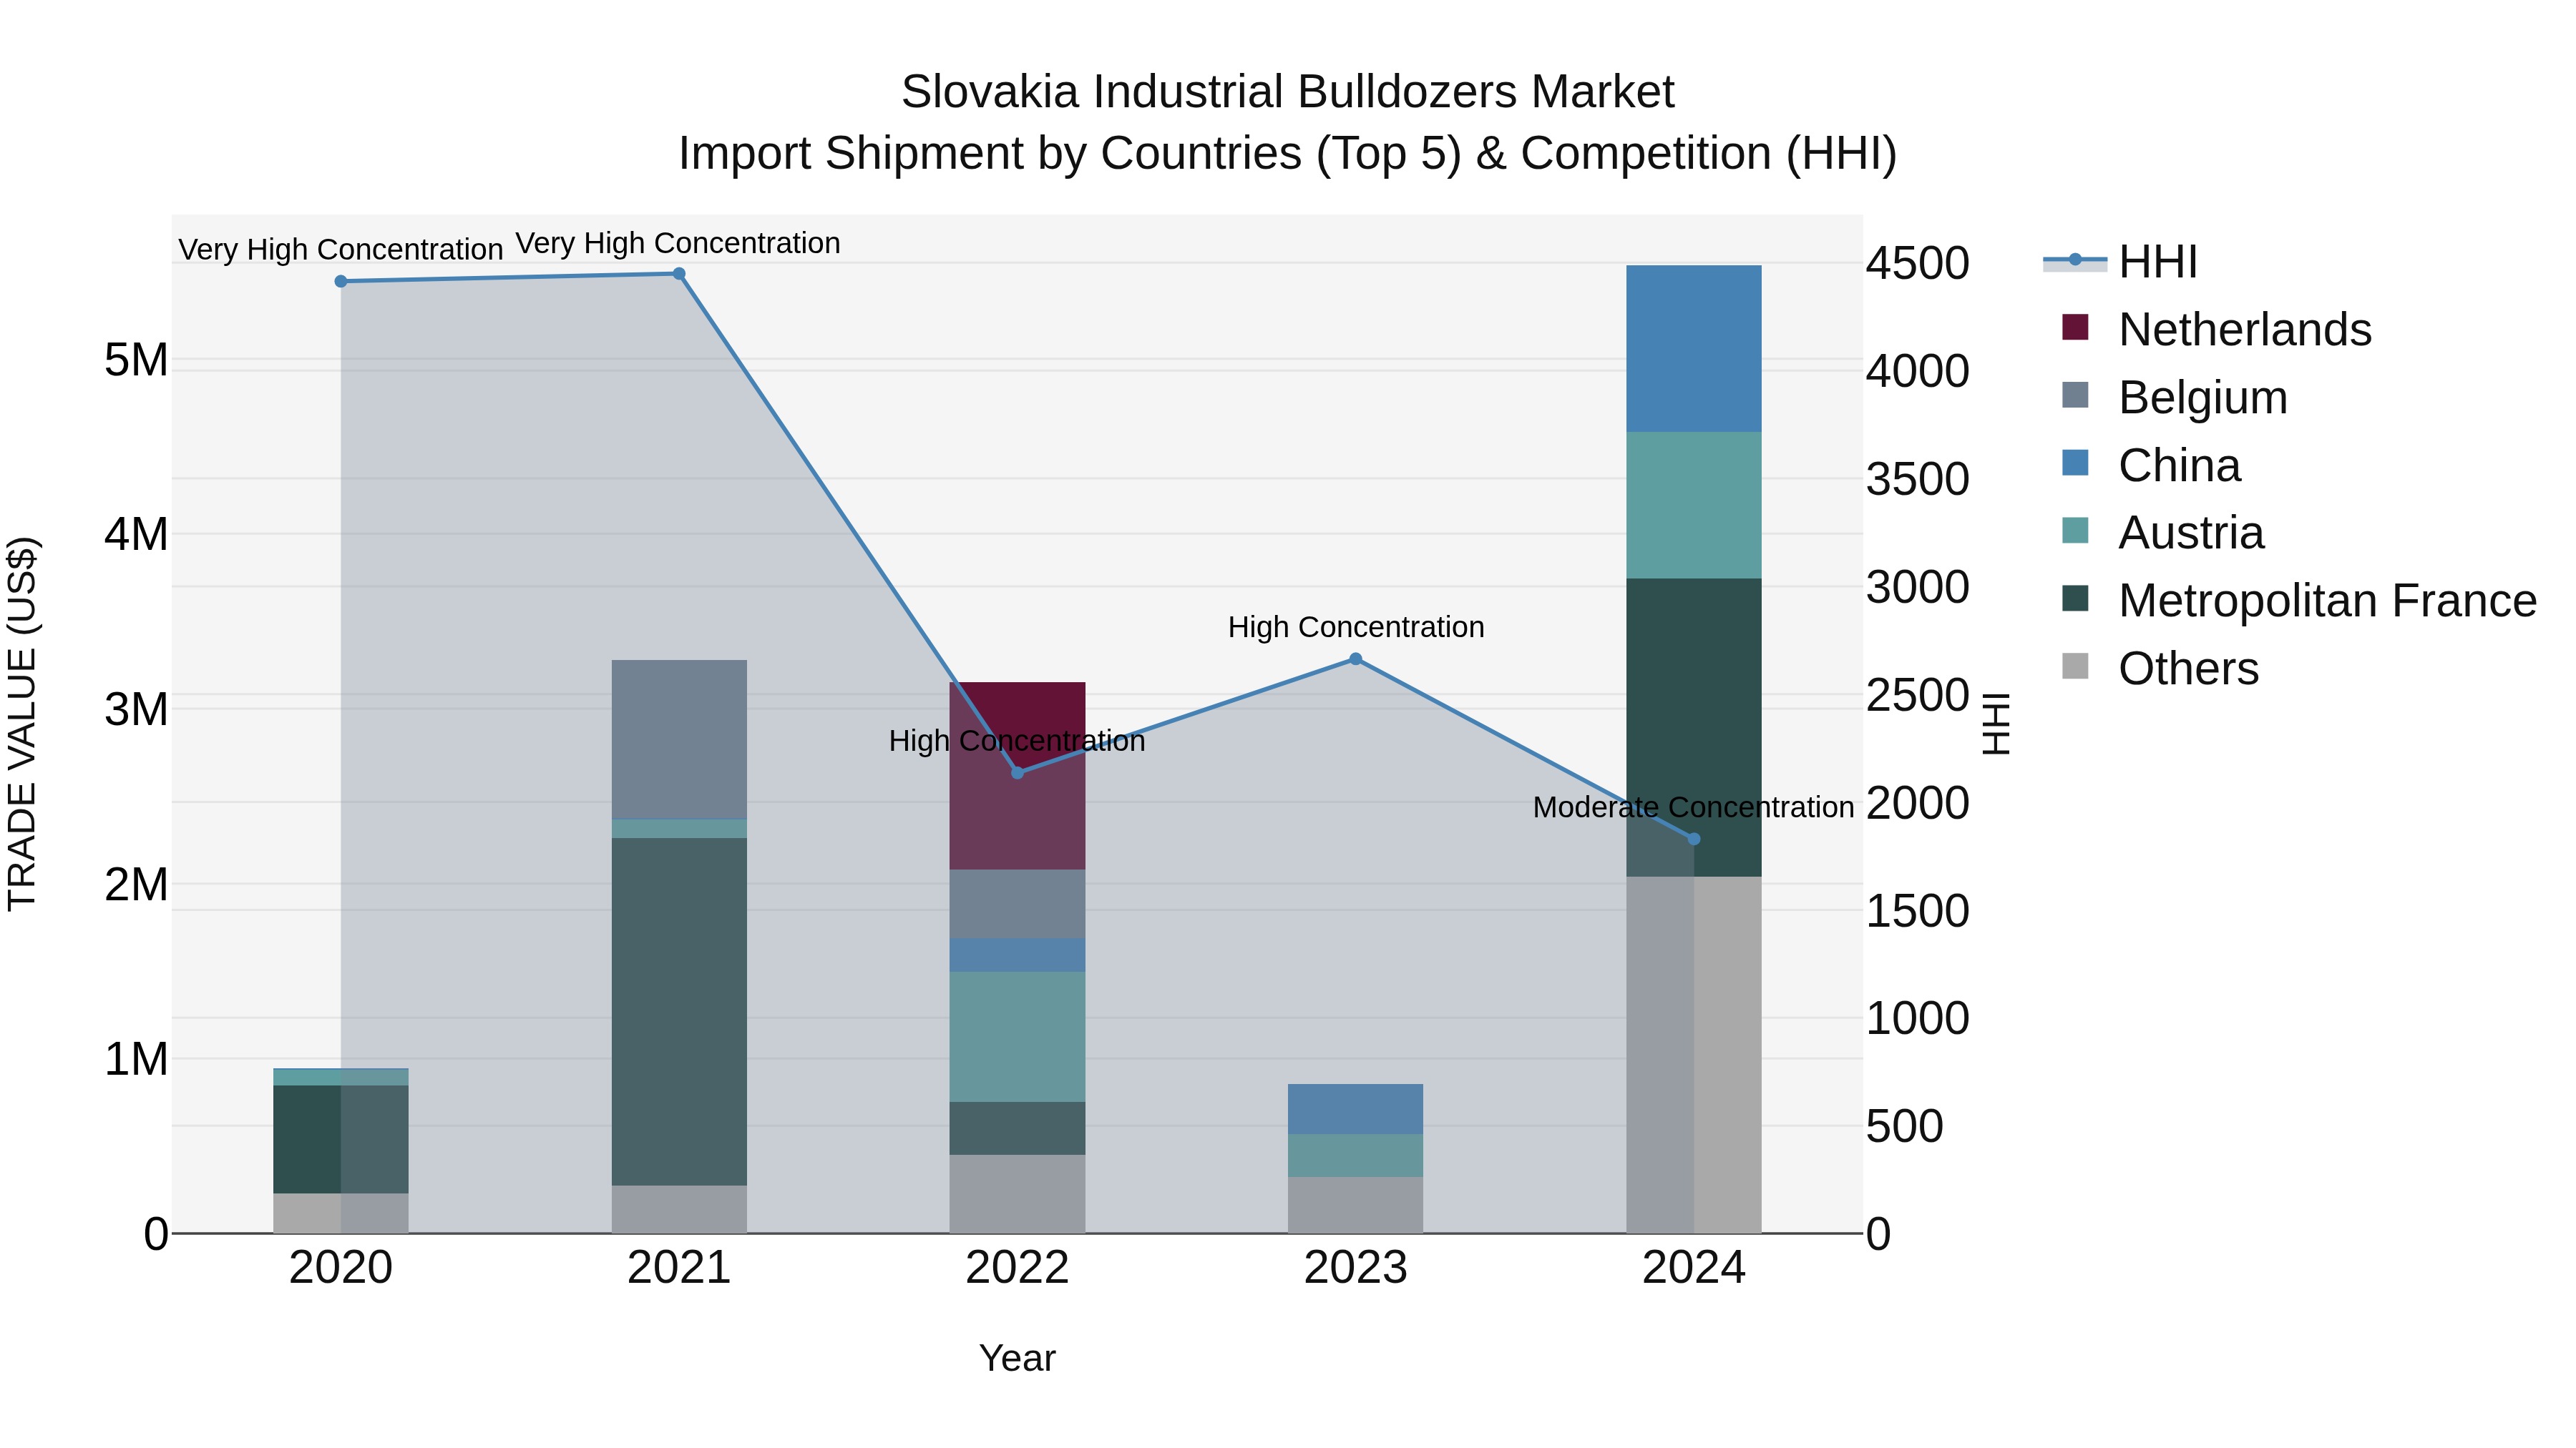The height and width of the screenshot is (1448, 2576).
Task: Toggle the Metropolitan France legend entry
Action: pos(2299,600)
